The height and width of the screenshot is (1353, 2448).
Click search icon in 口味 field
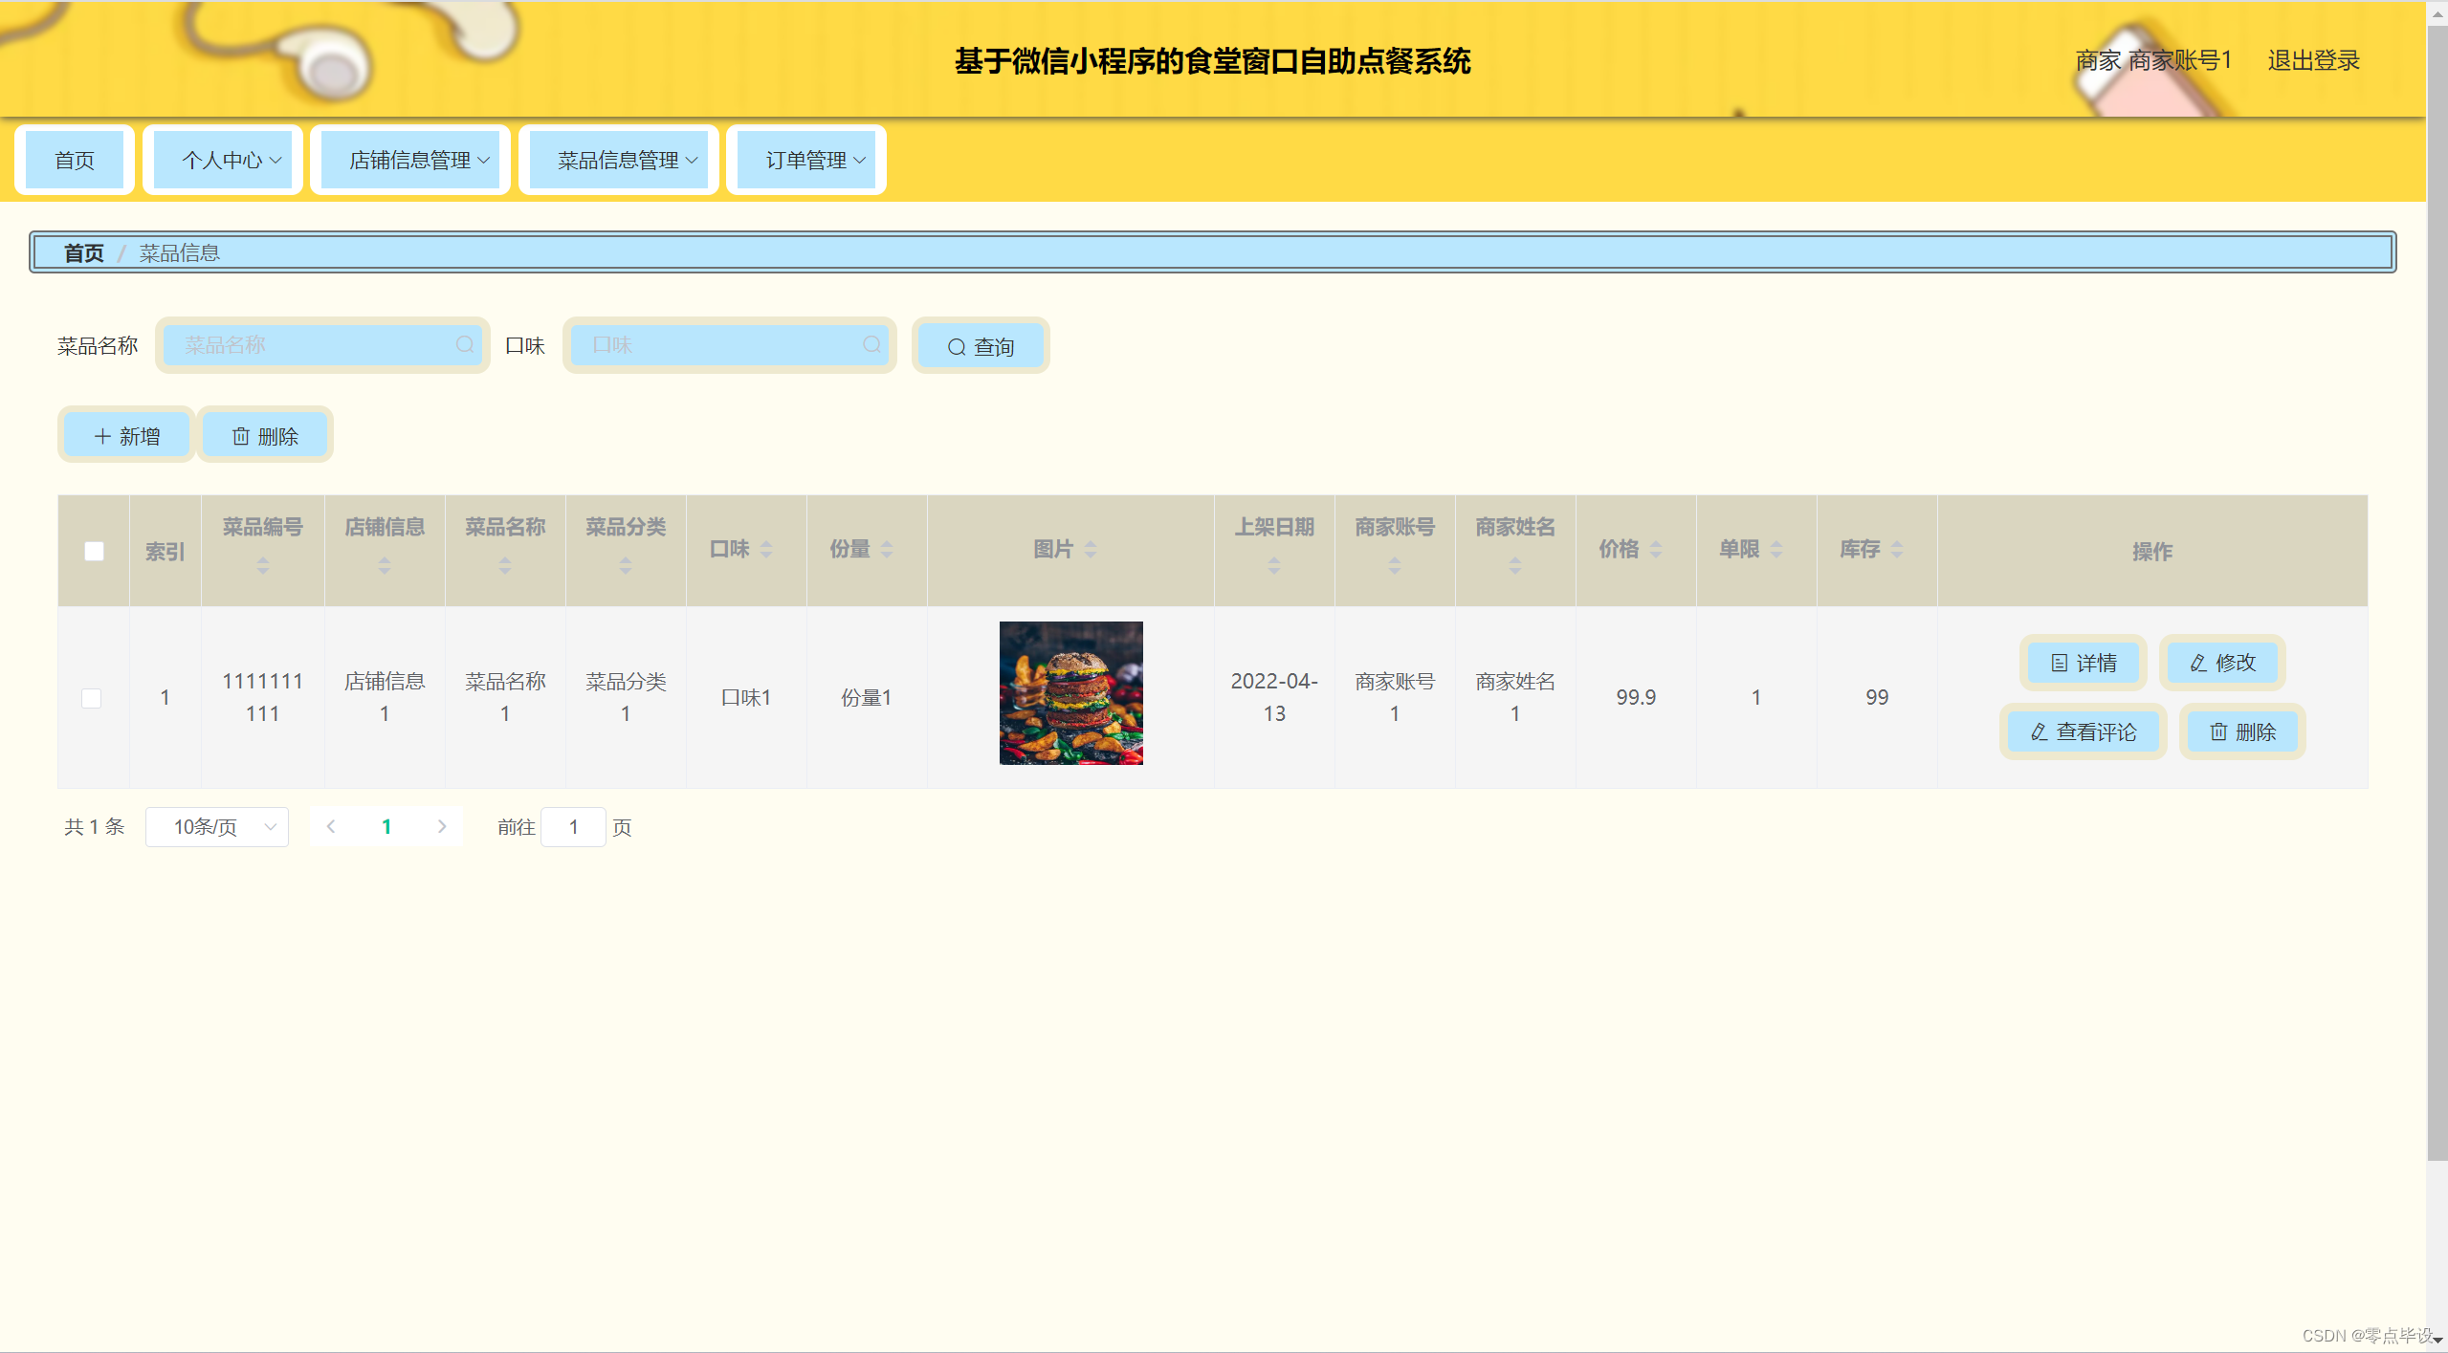point(871,344)
